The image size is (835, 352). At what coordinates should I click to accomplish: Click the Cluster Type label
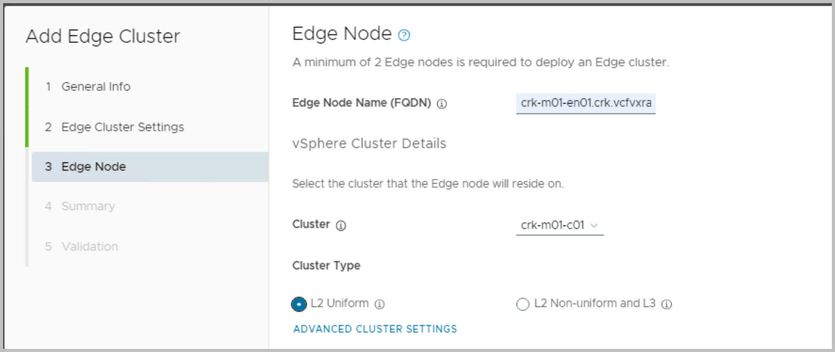pos(326,265)
